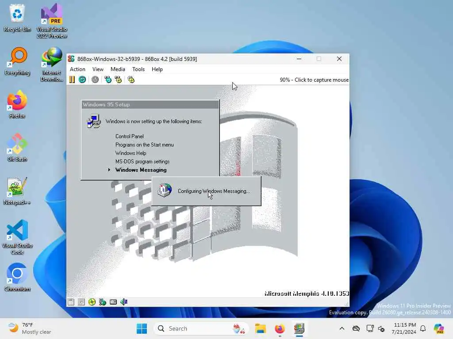Click the sound speaker status bar icon
The height and width of the screenshot is (339, 453).
[x=124, y=302]
